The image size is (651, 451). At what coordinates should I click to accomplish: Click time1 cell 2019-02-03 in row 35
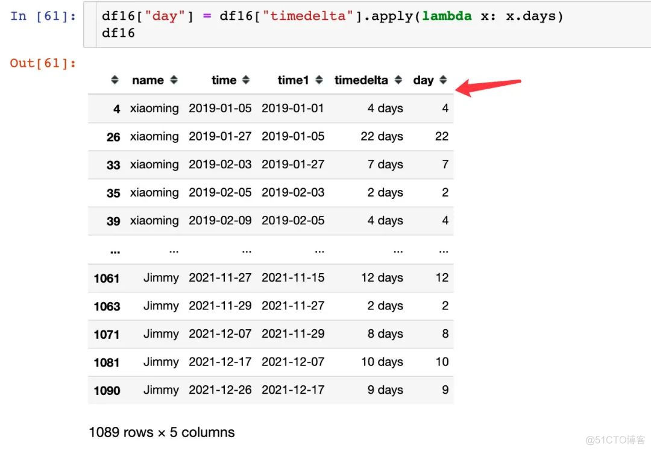pos(293,192)
